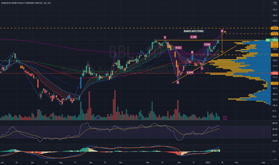
Task: Click the earnings 'E' marker near July
Action: point(51,118)
